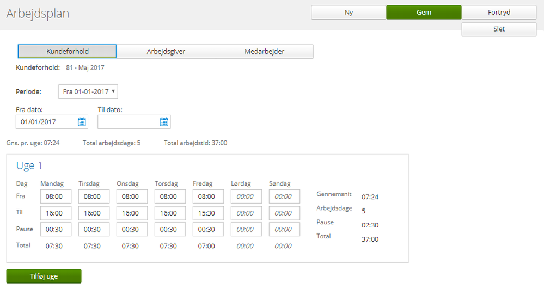Edit Torsdag Pause time field
544x289 pixels.
(x=170, y=229)
